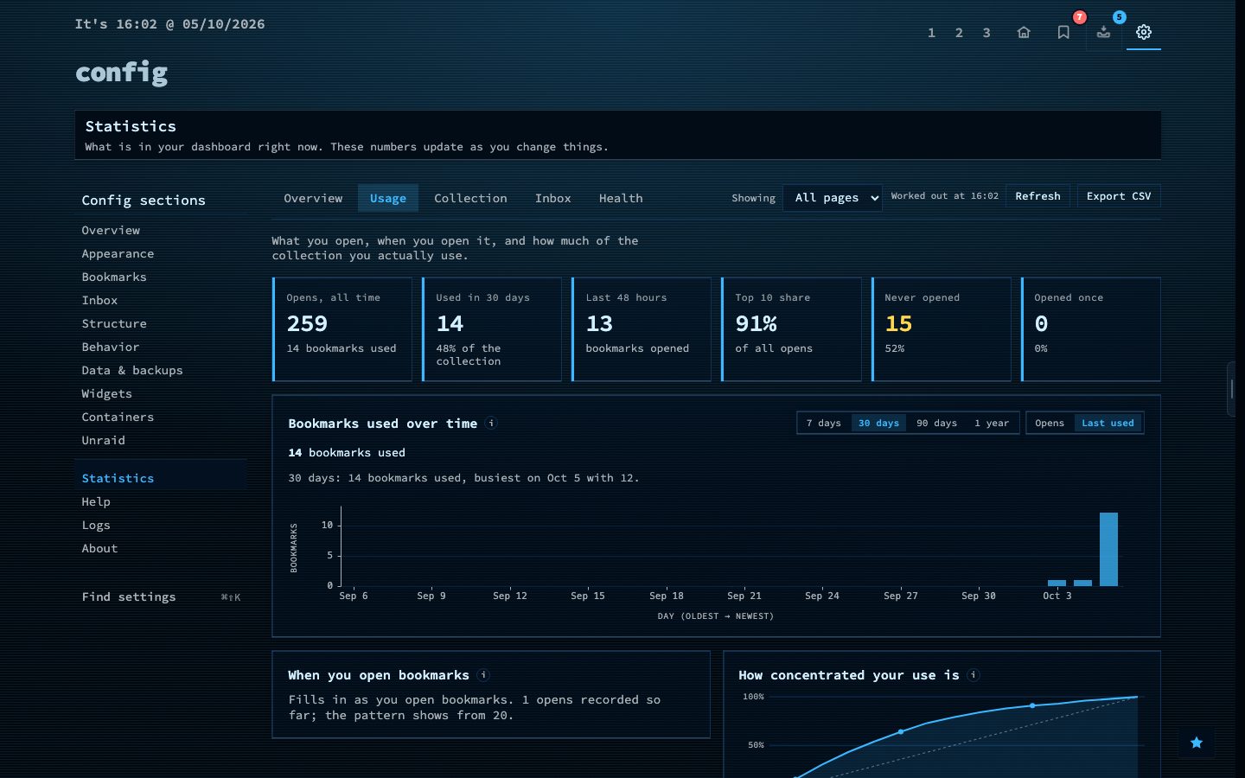1245x778 pixels.
Task: Click the Top 10 share stat card
Action: click(792, 329)
